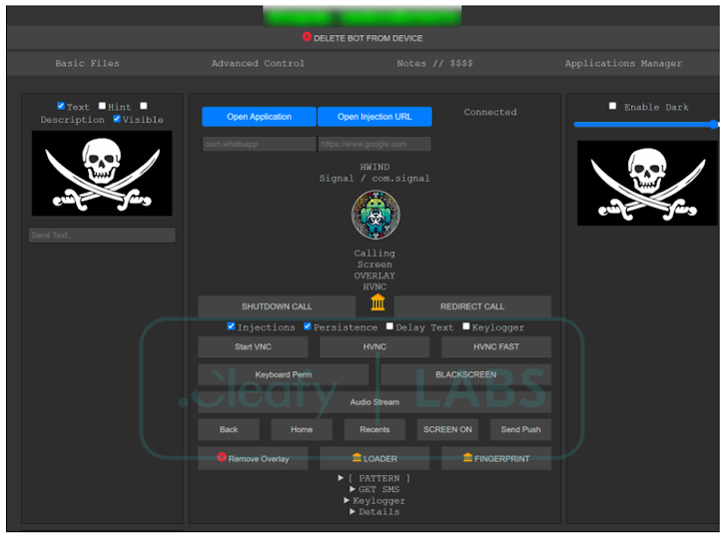Click the HVNC button

374,346
